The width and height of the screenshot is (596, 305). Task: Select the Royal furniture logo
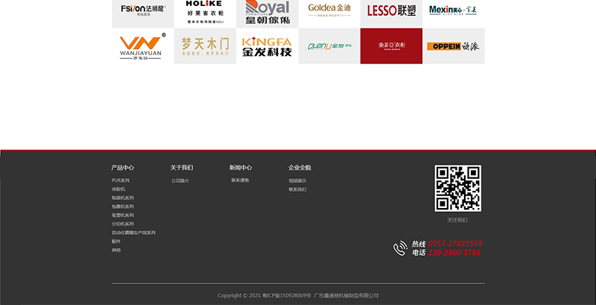point(267,12)
